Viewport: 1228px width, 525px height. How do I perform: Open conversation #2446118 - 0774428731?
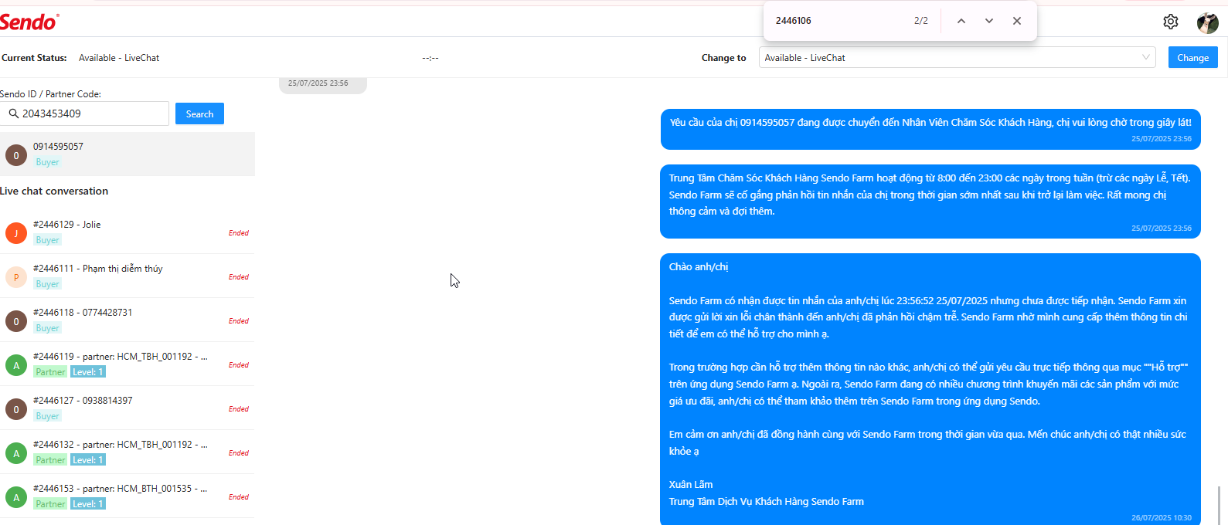click(128, 320)
